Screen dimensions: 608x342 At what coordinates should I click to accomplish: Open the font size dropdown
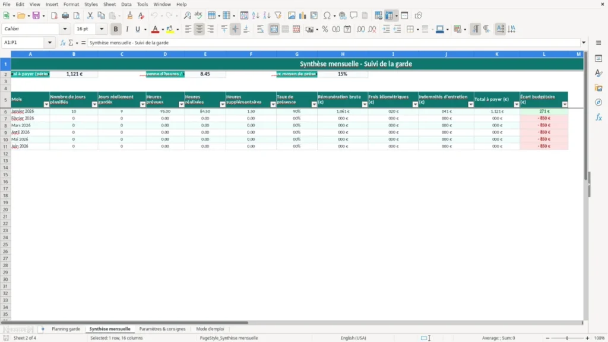pos(102,28)
